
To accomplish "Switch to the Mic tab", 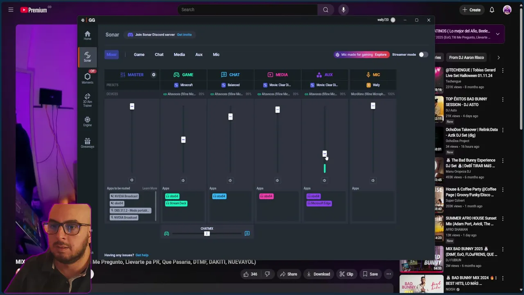I will click(216, 54).
